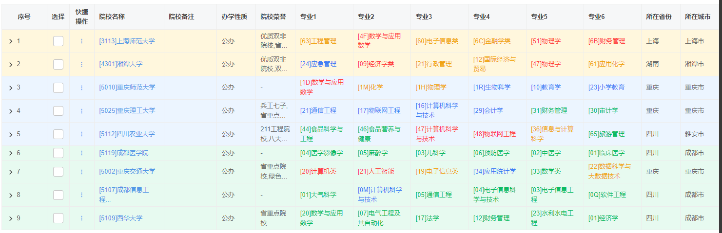Select major [23]小学教育
The height and width of the screenshot is (233, 722).
click(606, 88)
